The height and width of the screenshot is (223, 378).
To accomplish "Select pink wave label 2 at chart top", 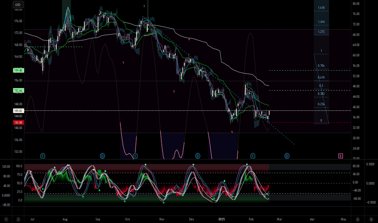I will point(144,6).
